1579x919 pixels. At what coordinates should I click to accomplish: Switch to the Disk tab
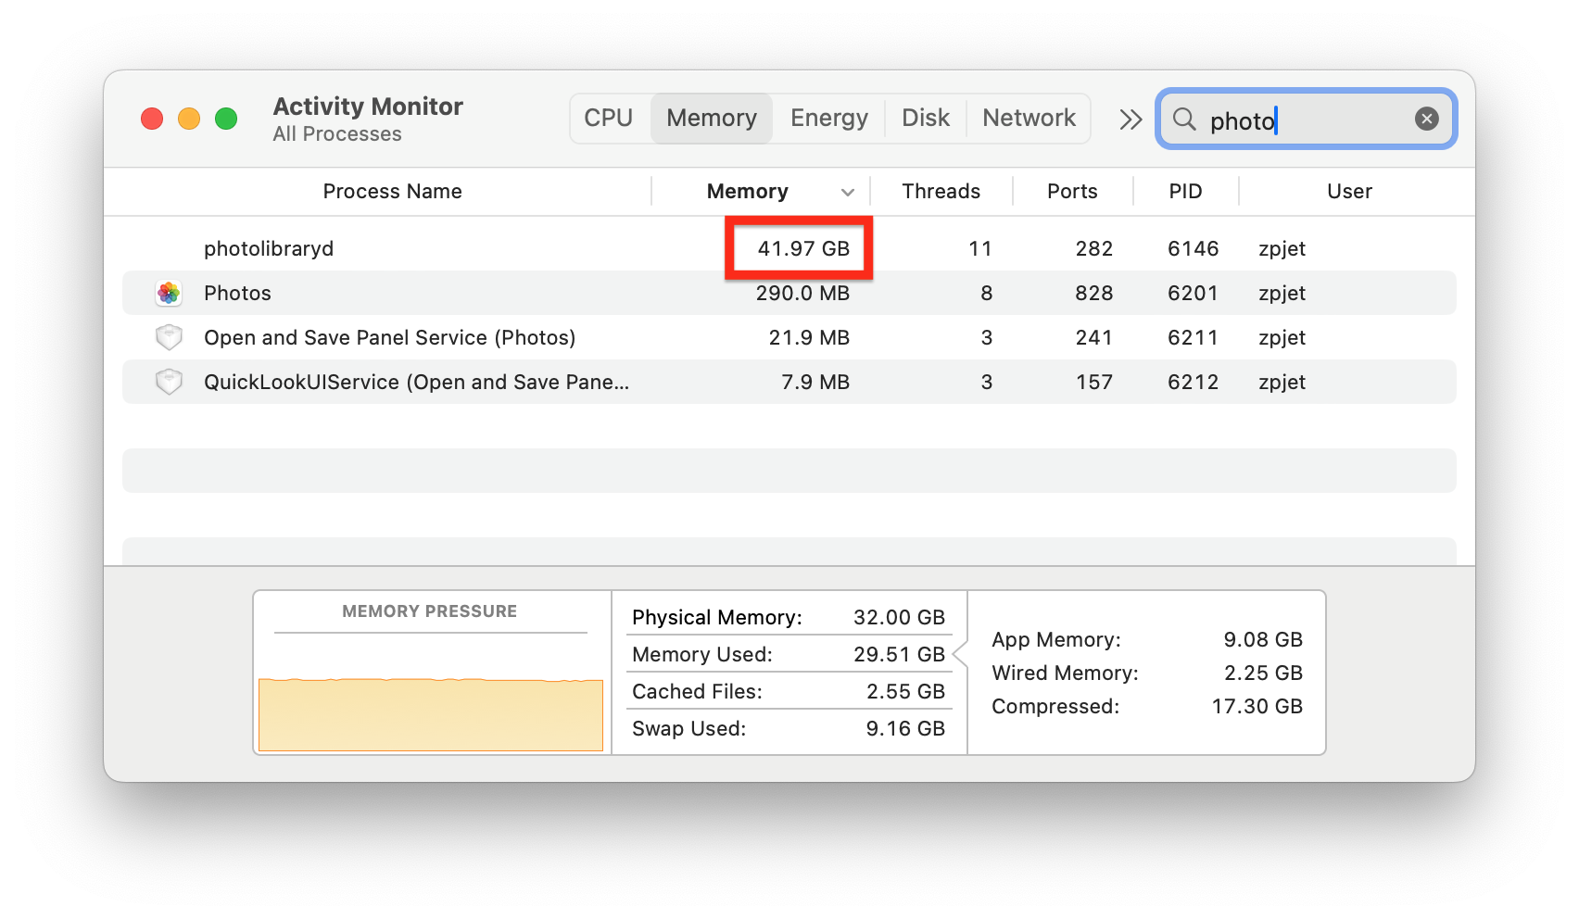pos(926,118)
